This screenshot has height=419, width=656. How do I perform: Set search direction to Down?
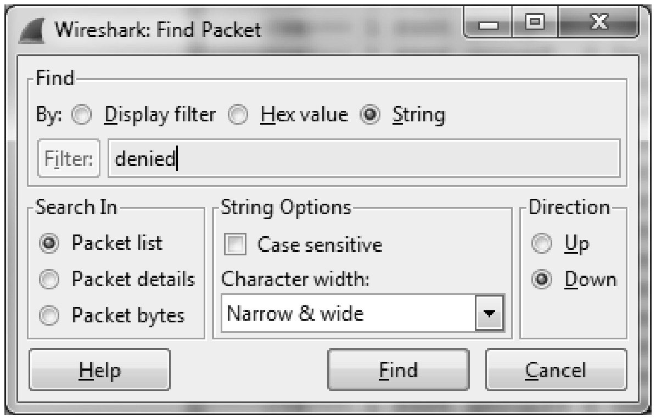click(541, 279)
